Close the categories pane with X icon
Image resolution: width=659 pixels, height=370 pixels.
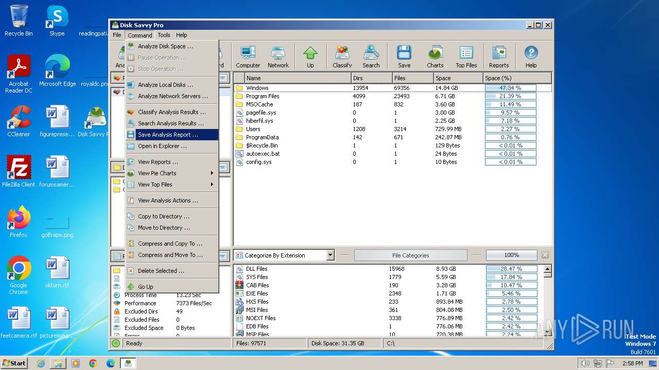(x=545, y=255)
